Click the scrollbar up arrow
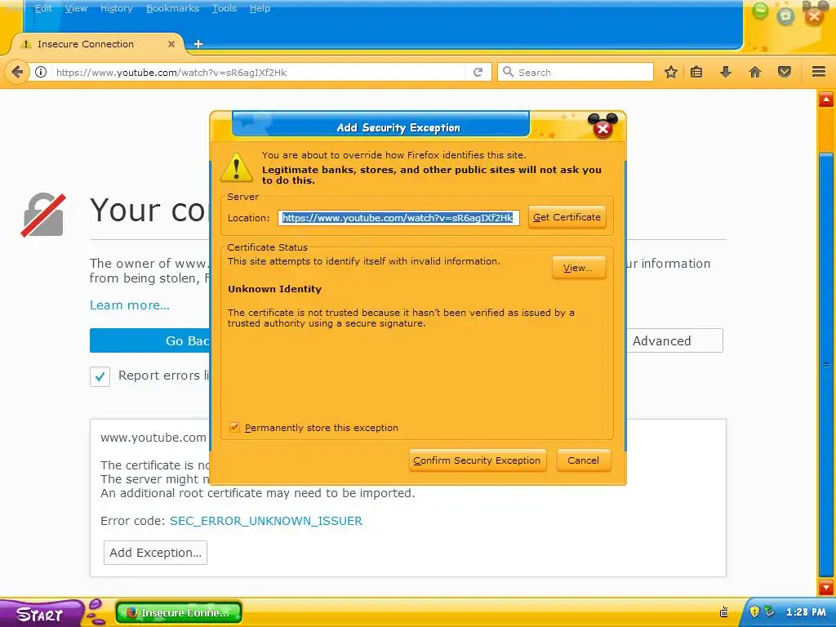This screenshot has width=836, height=627. click(826, 99)
